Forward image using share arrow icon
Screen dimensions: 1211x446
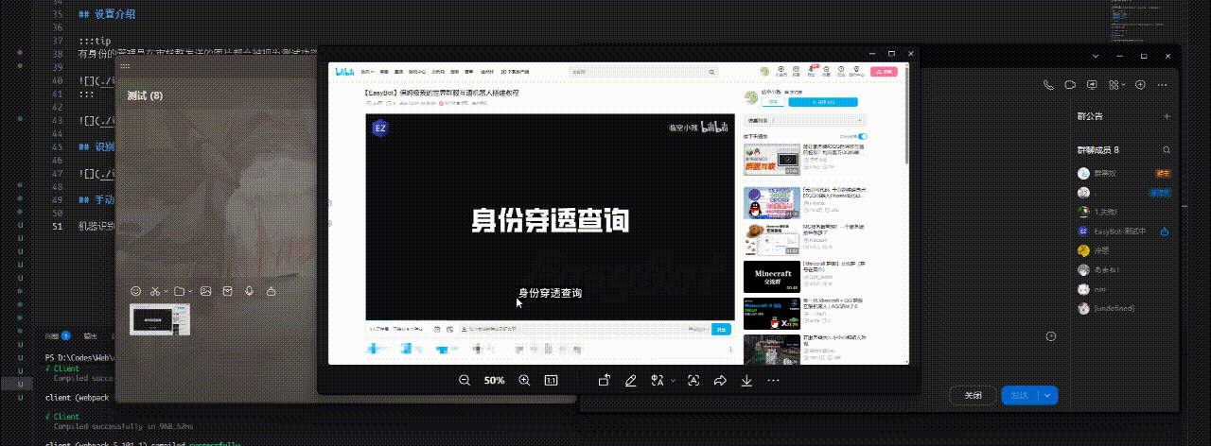pyautogui.click(x=720, y=380)
